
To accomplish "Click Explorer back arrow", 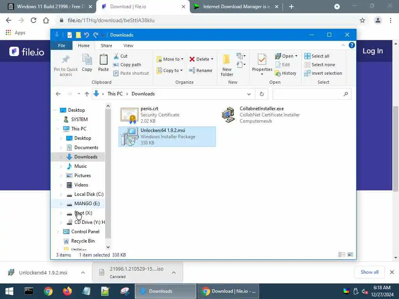I will pyautogui.click(x=58, y=94).
